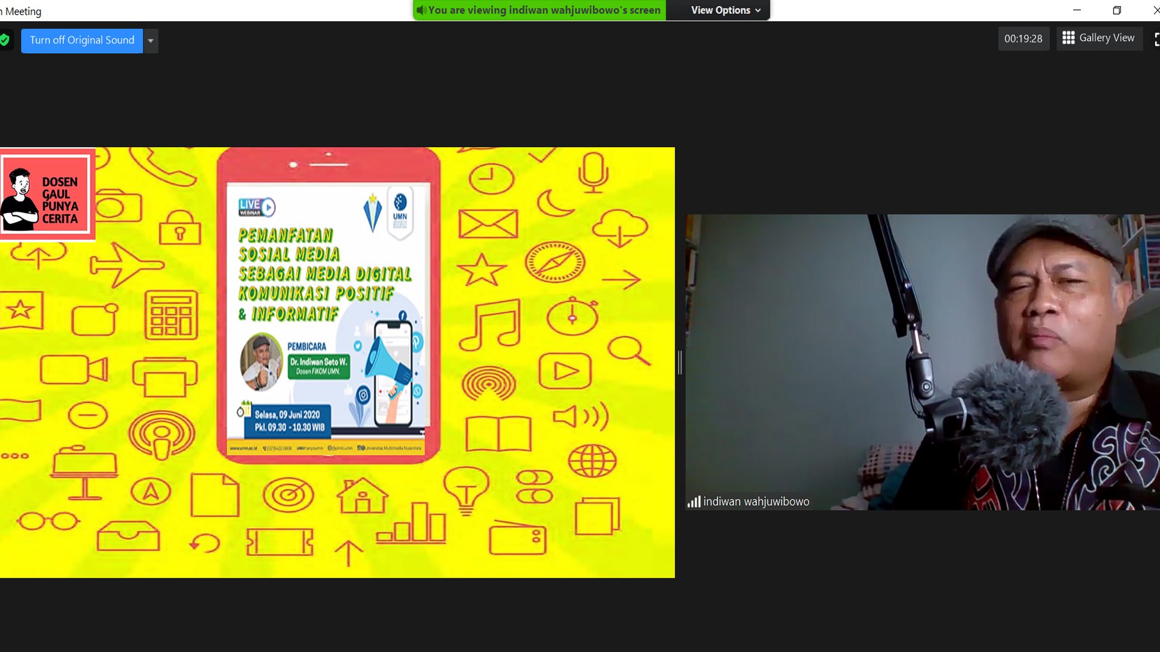Click the divider handle between shared screen and video
Viewport: 1160px width, 652px height.
[680, 362]
